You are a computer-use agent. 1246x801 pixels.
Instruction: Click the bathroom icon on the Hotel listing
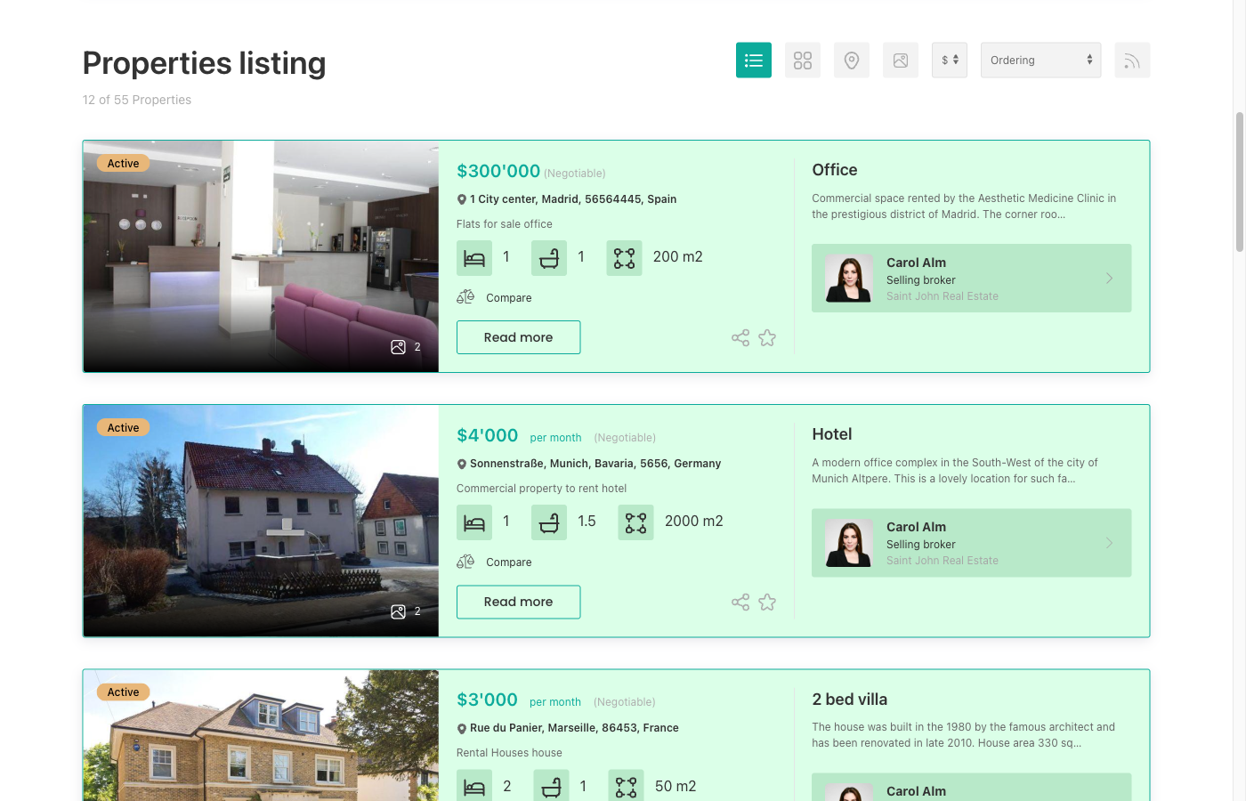(548, 522)
